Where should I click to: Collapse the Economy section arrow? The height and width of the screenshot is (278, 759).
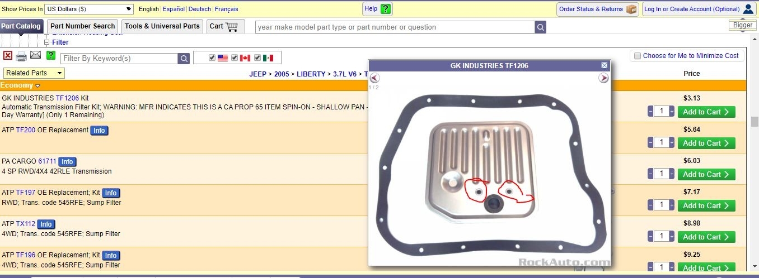pyautogui.click(x=38, y=86)
